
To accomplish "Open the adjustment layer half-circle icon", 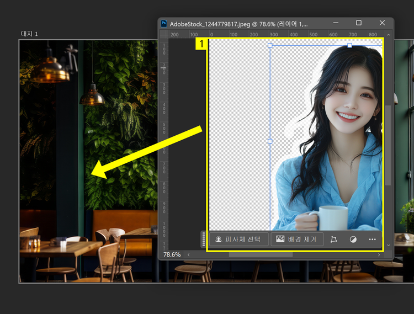I will coord(353,240).
